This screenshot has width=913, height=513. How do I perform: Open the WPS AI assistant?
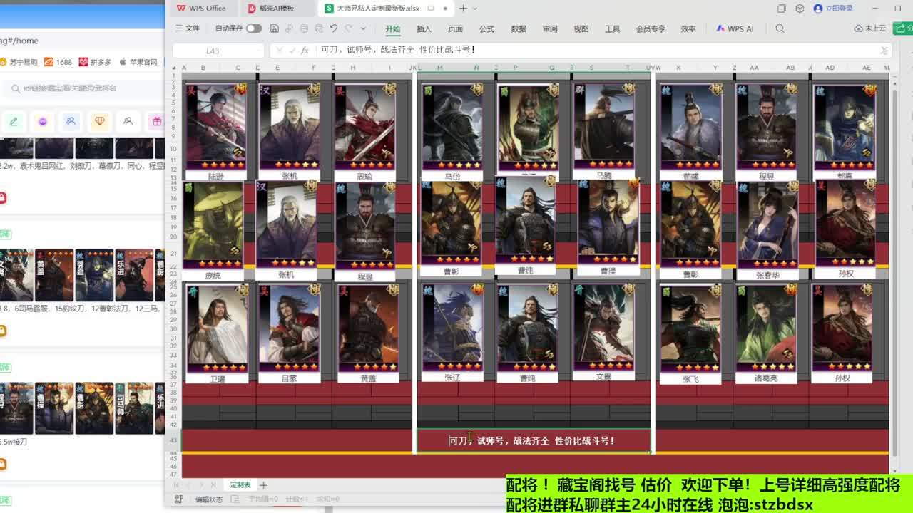tap(735, 29)
